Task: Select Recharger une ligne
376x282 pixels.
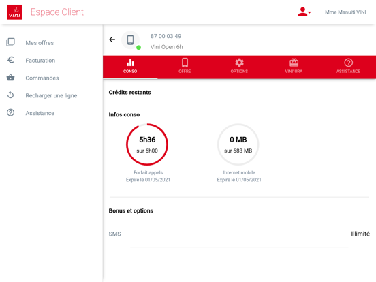Action: click(x=51, y=95)
